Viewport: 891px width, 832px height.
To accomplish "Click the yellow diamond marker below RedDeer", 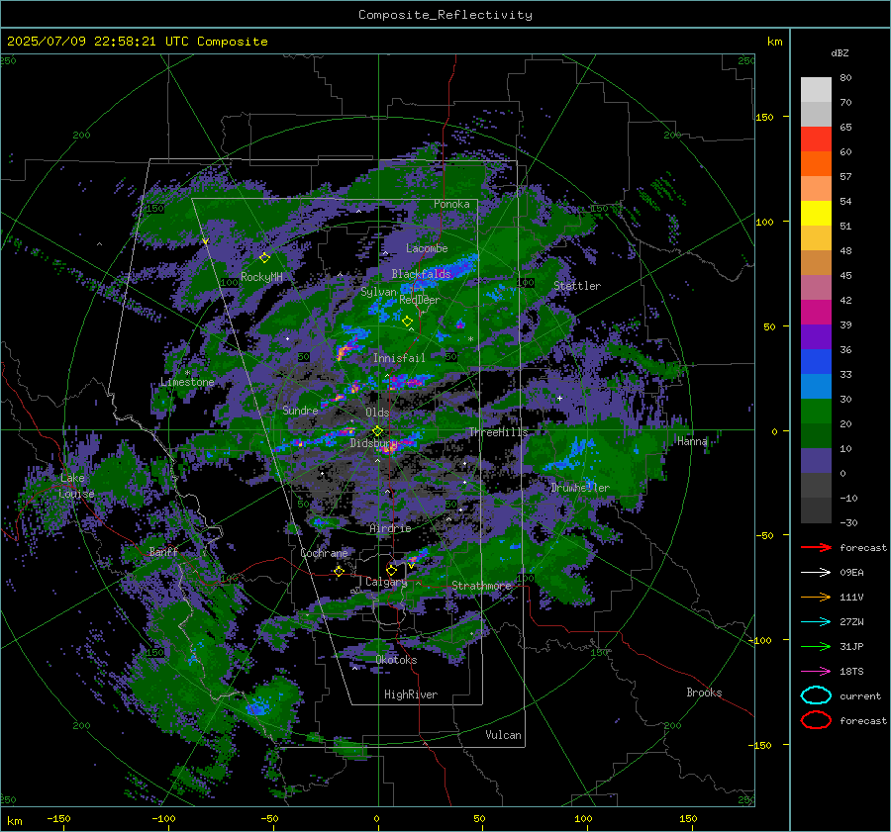I will coord(407,322).
